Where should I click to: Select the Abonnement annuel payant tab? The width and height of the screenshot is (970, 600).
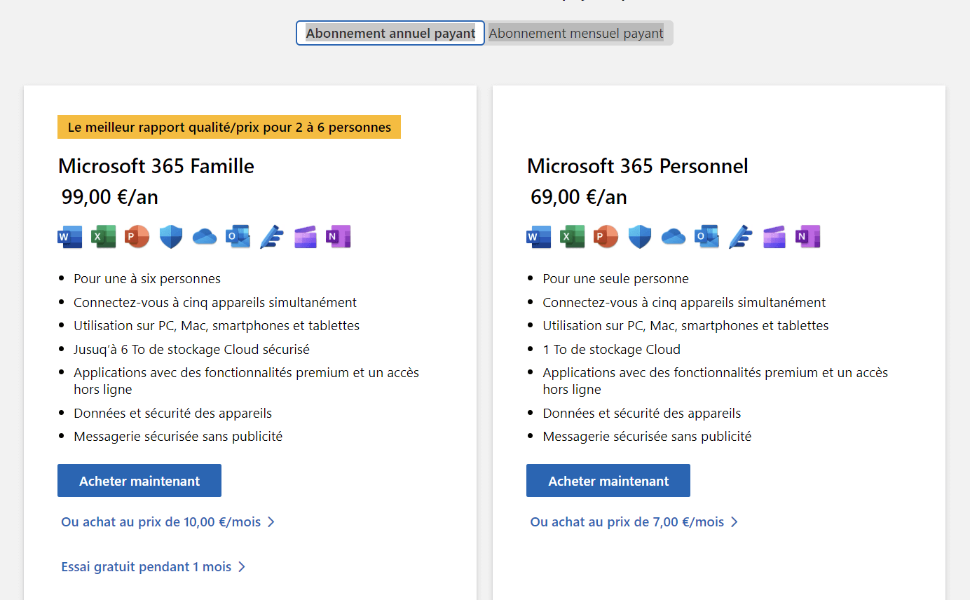390,33
